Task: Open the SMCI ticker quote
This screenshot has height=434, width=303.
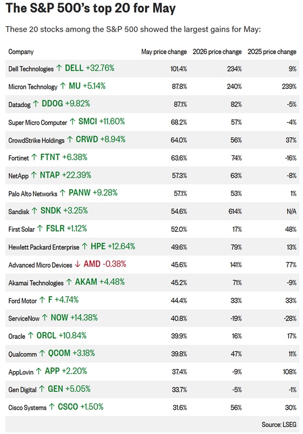Action: click(88, 121)
